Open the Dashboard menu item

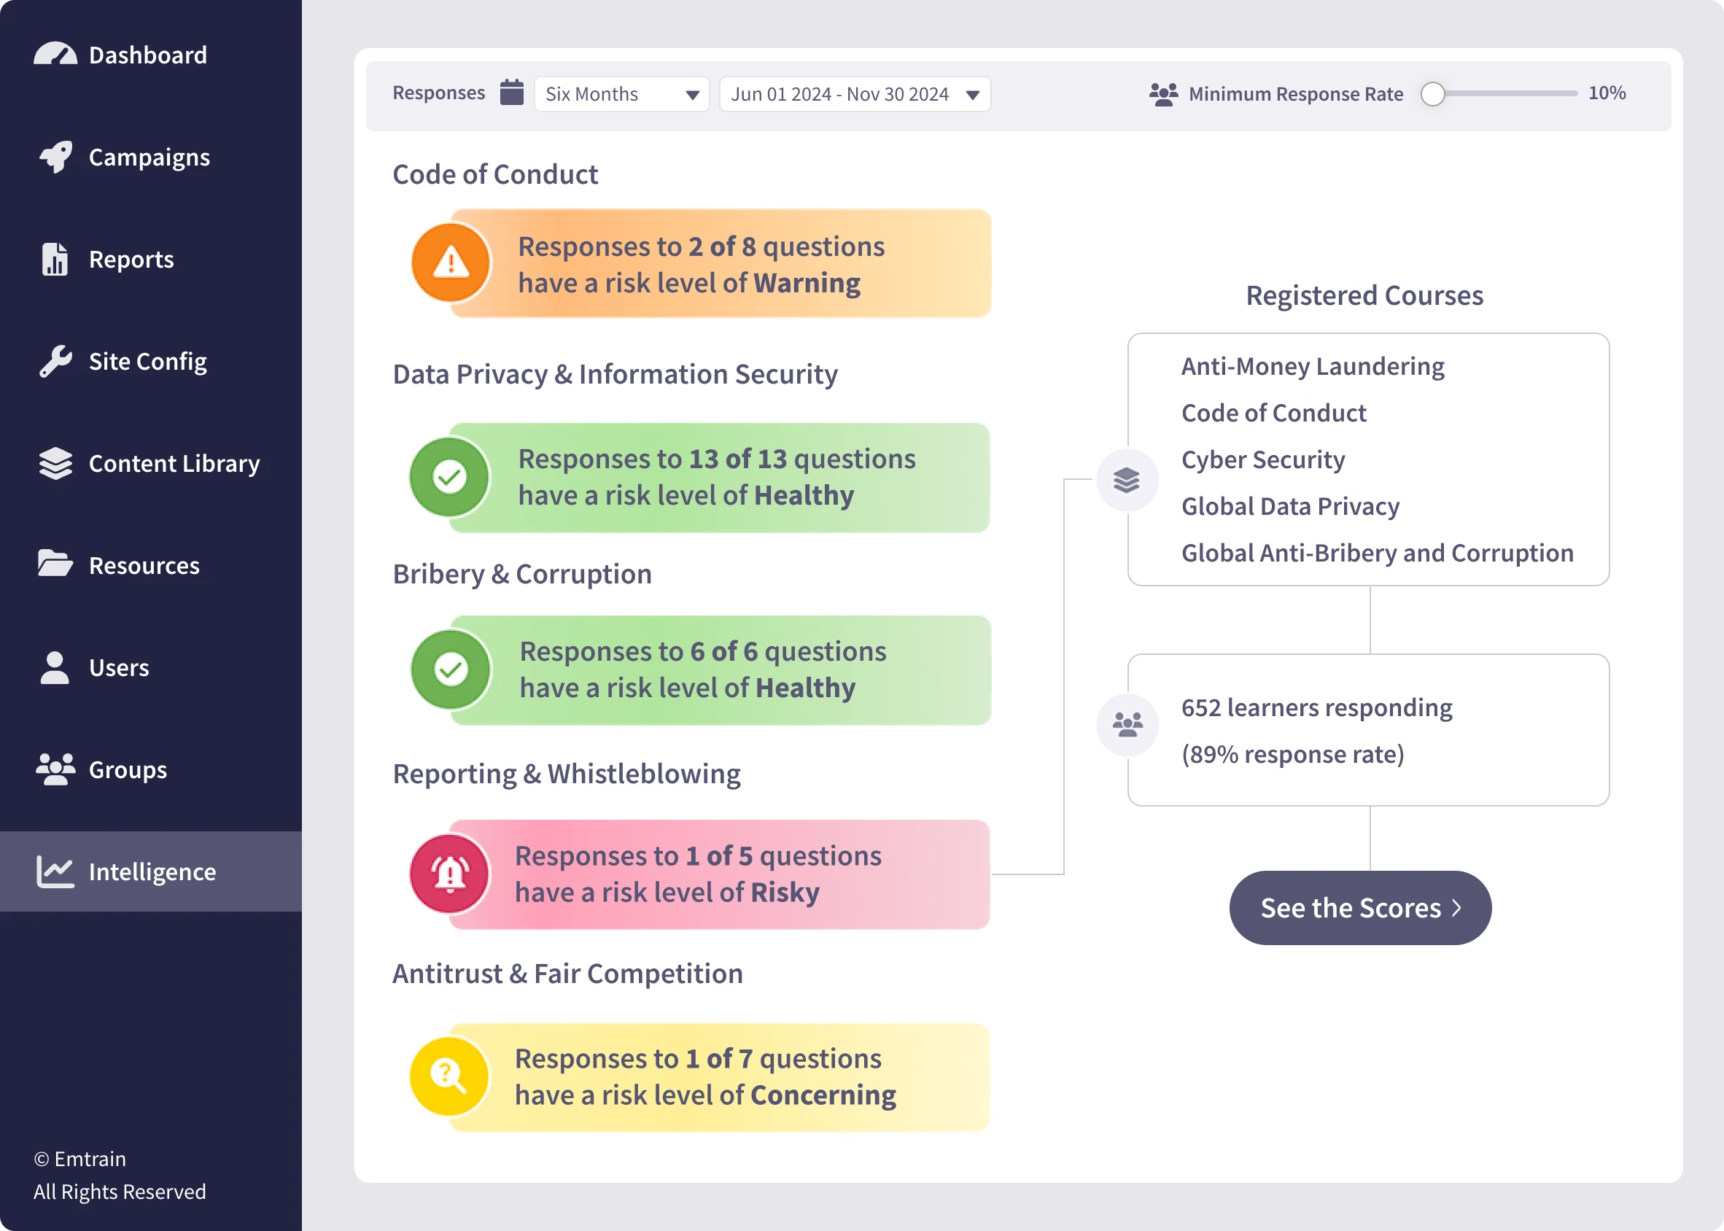pyautogui.click(x=148, y=55)
